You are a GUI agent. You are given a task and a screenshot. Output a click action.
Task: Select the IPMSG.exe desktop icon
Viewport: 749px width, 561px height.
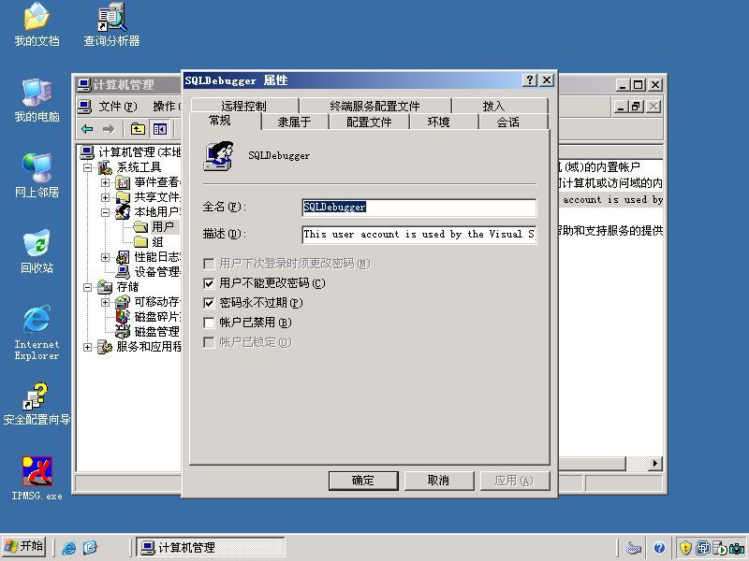(37, 479)
